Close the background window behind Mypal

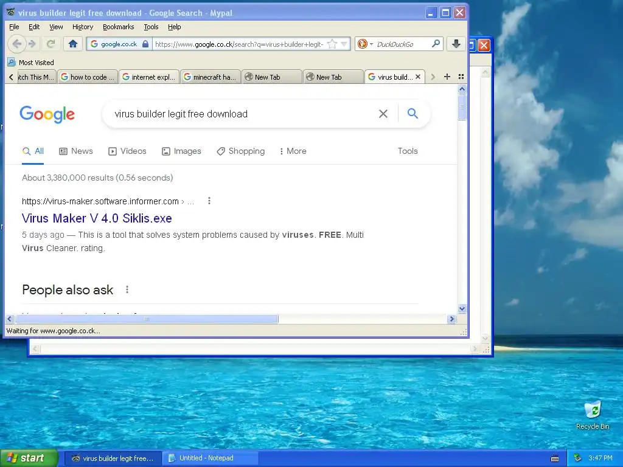(x=484, y=45)
